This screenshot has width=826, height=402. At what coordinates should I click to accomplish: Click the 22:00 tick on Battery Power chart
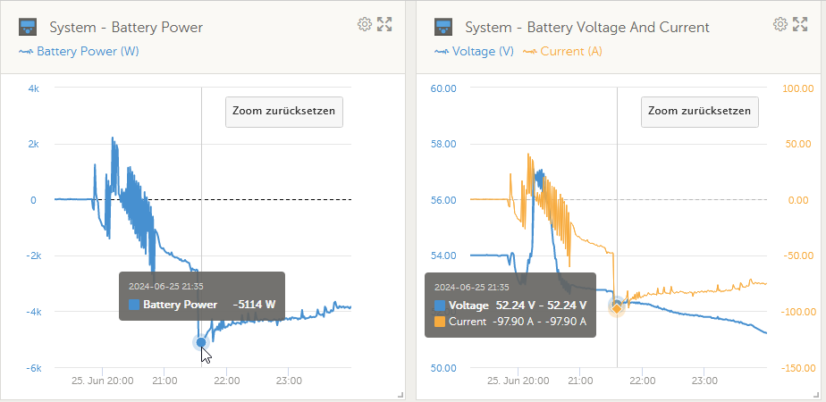coord(226,380)
